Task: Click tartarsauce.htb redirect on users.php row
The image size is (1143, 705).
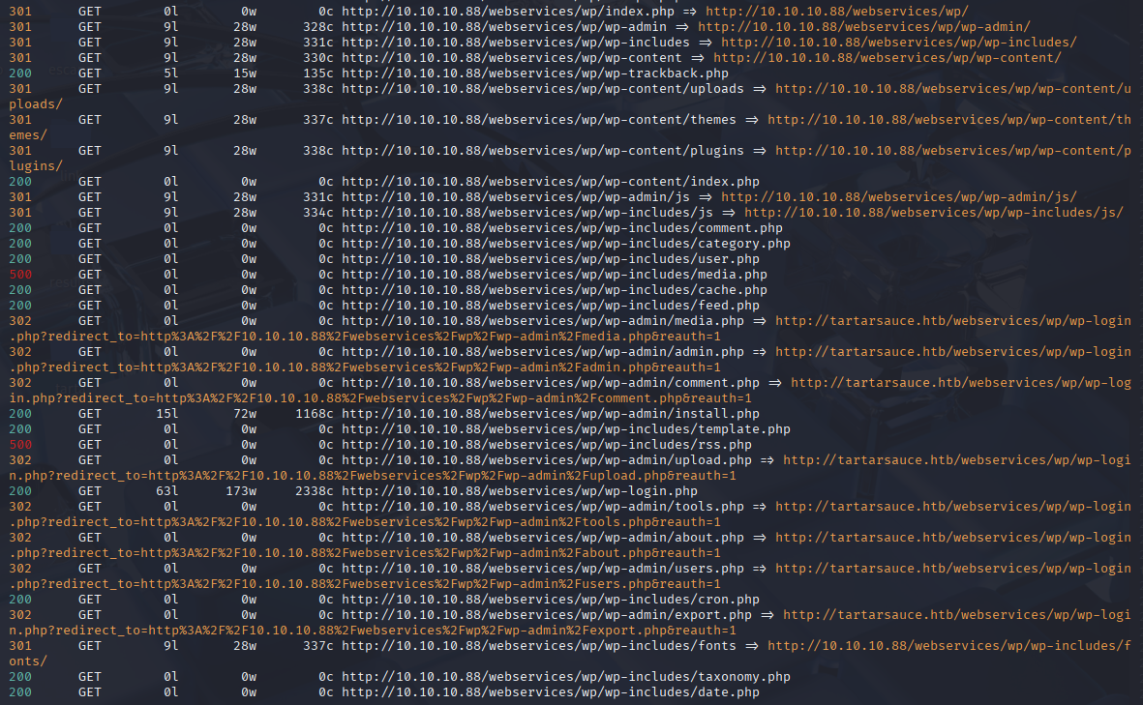Action: point(952,568)
